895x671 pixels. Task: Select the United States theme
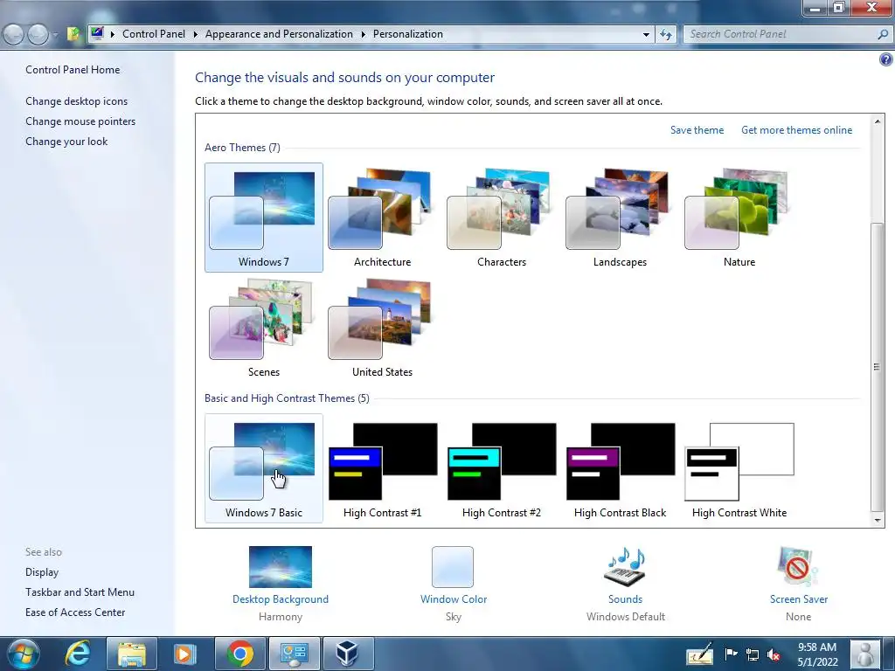point(382,328)
